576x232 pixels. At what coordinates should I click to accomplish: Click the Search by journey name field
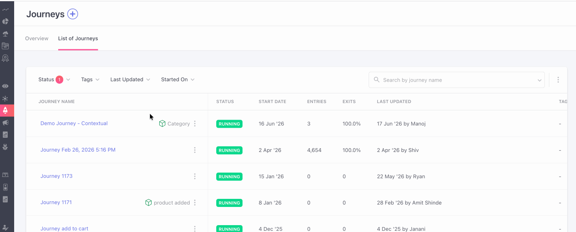(457, 80)
